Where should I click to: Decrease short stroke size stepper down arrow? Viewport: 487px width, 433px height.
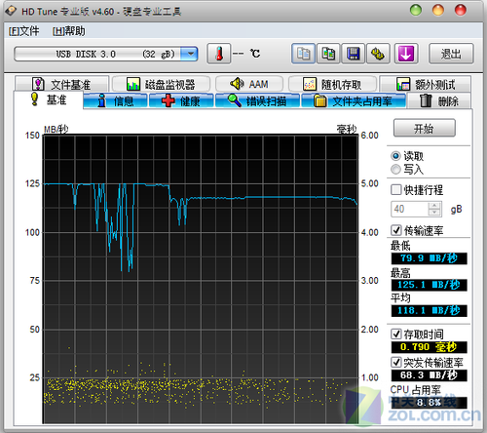point(434,213)
